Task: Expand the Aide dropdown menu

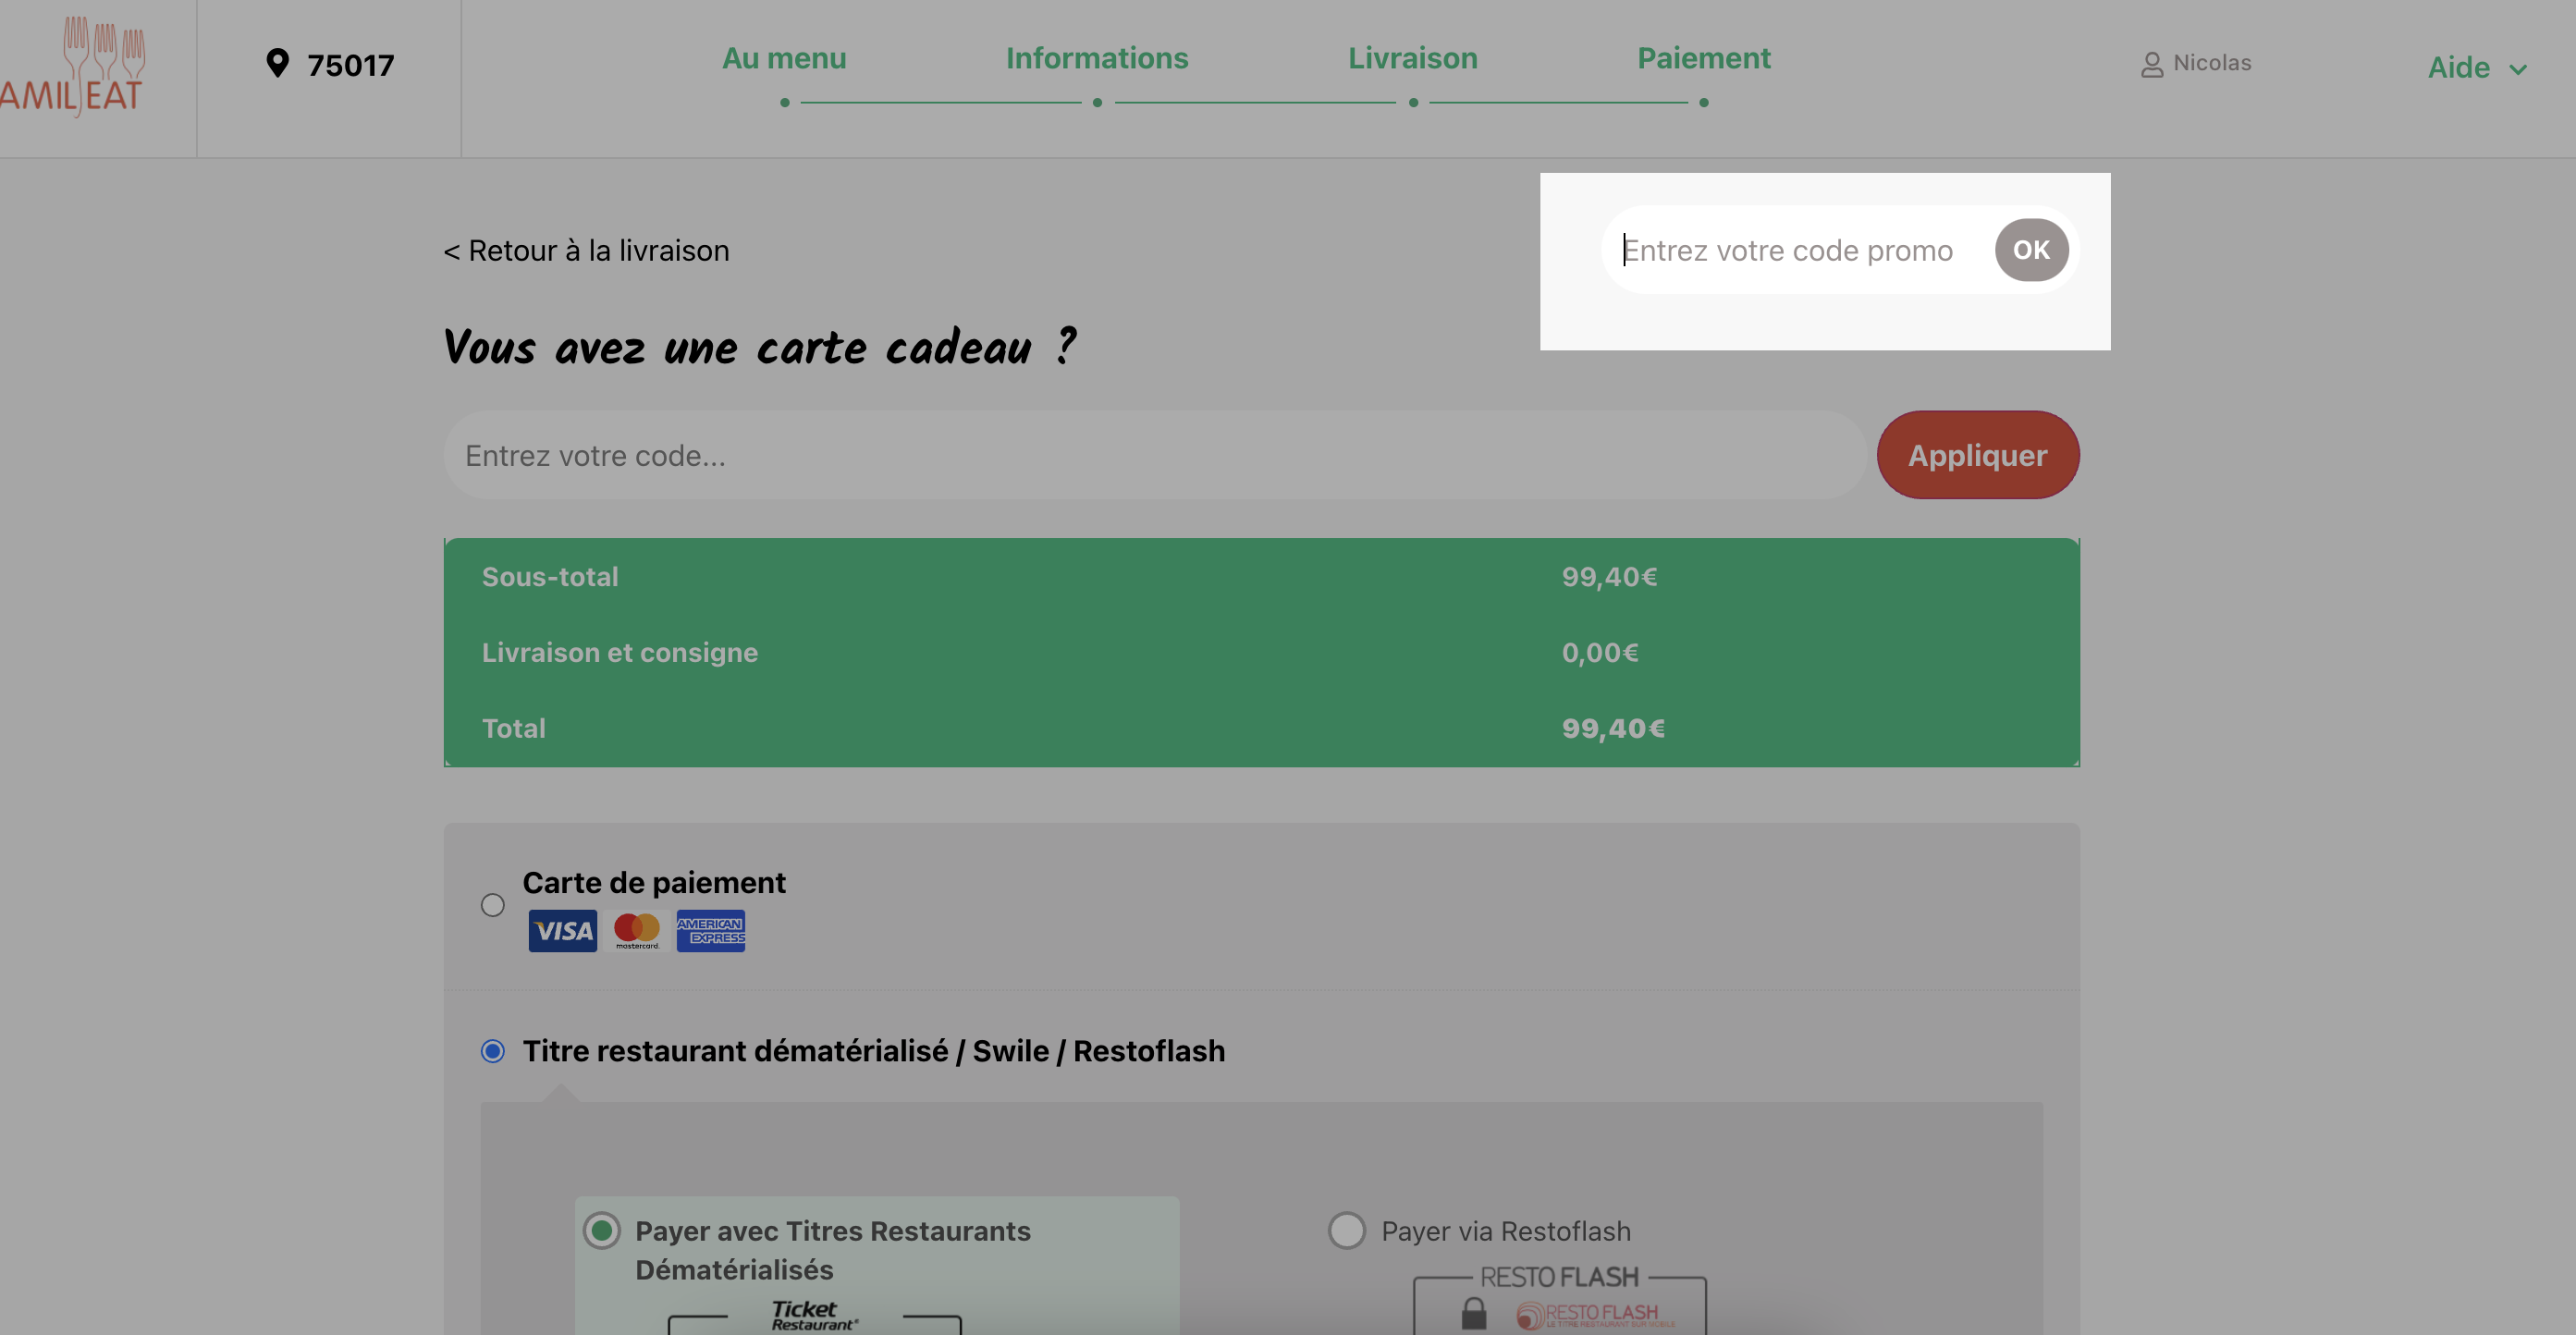Action: [x=2477, y=68]
